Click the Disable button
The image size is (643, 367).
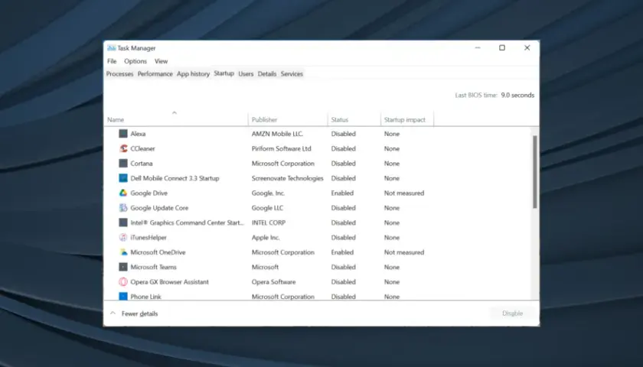[x=513, y=313]
